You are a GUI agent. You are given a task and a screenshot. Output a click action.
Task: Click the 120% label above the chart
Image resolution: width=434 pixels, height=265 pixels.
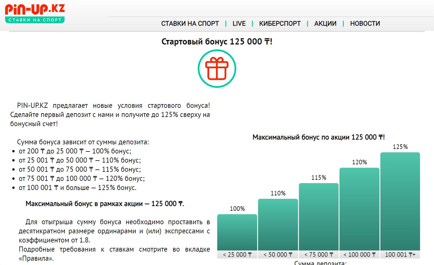click(x=359, y=162)
